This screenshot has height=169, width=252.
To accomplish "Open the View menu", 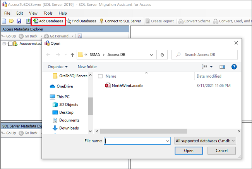I will click(x=33, y=13).
